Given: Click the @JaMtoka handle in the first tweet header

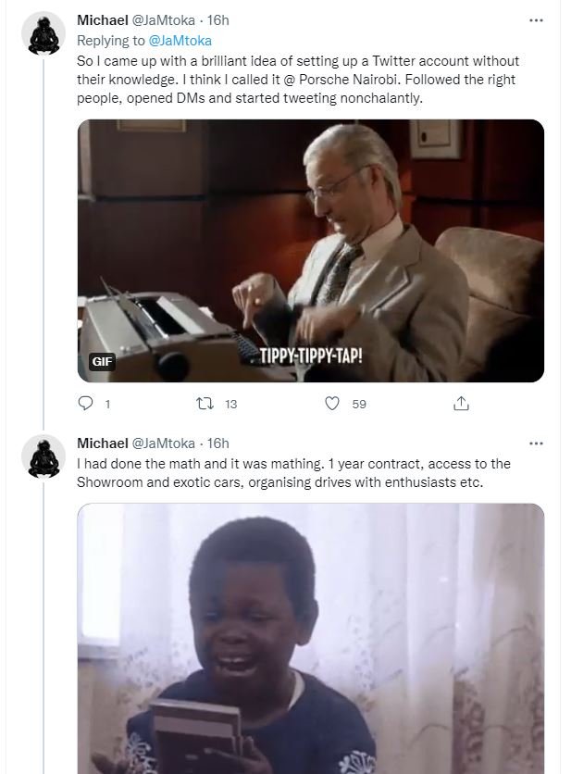Looking at the screenshot, I should (164, 20).
